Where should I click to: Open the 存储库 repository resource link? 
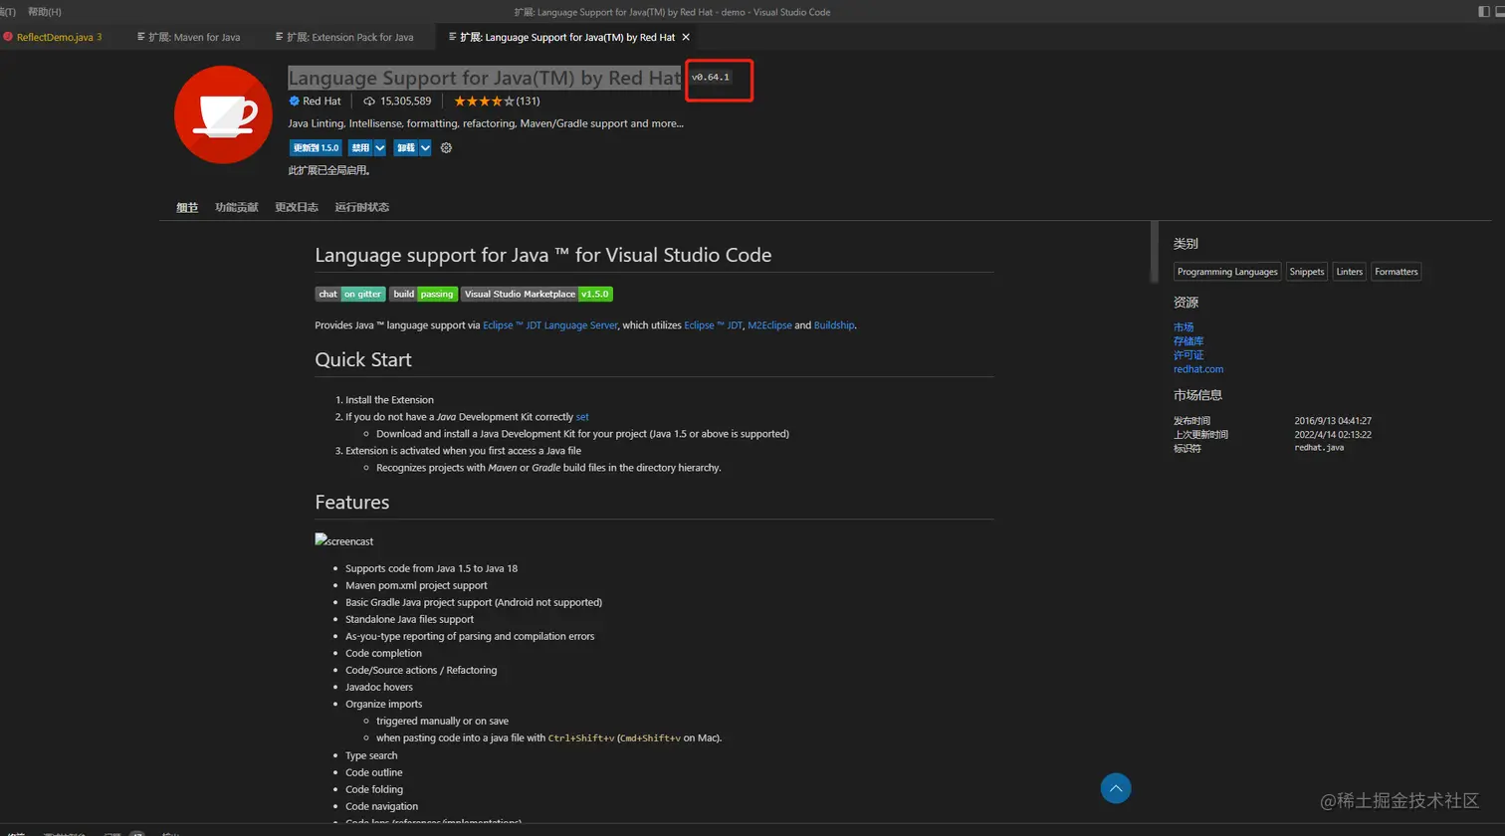[x=1188, y=341]
